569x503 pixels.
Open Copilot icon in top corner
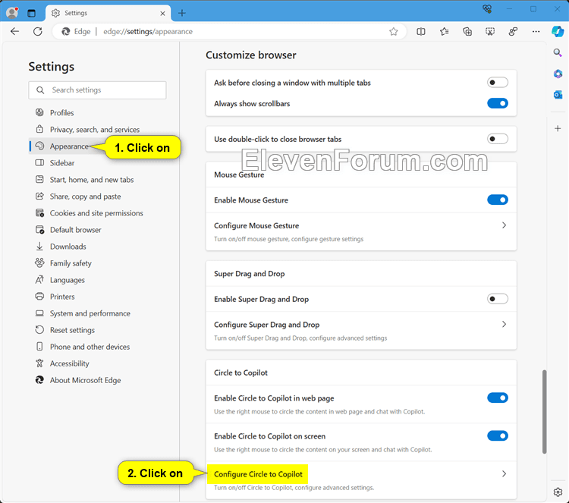(x=558, y=32)
